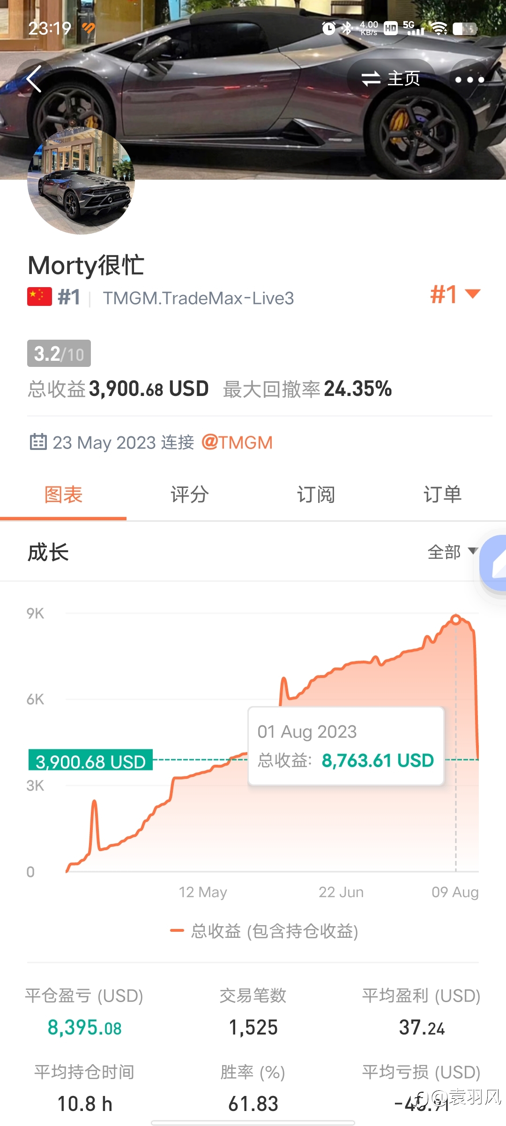Tap the China flag icon
Image resolution: width=506 pixels, height=1126 pixels.
pyautogui.click(x=39, y=297)
